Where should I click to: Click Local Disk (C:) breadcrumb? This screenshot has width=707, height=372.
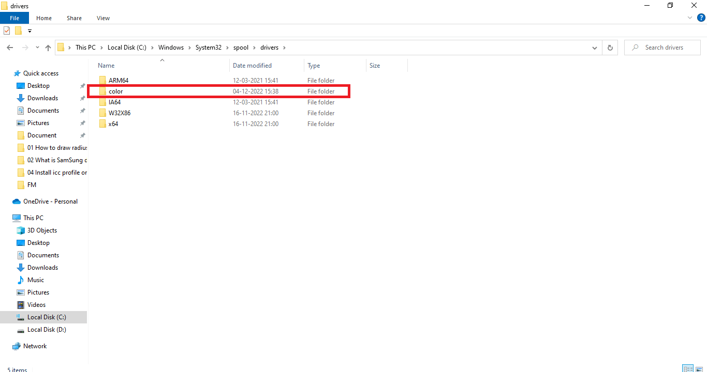pyautogui.click(x=127, y=48)
